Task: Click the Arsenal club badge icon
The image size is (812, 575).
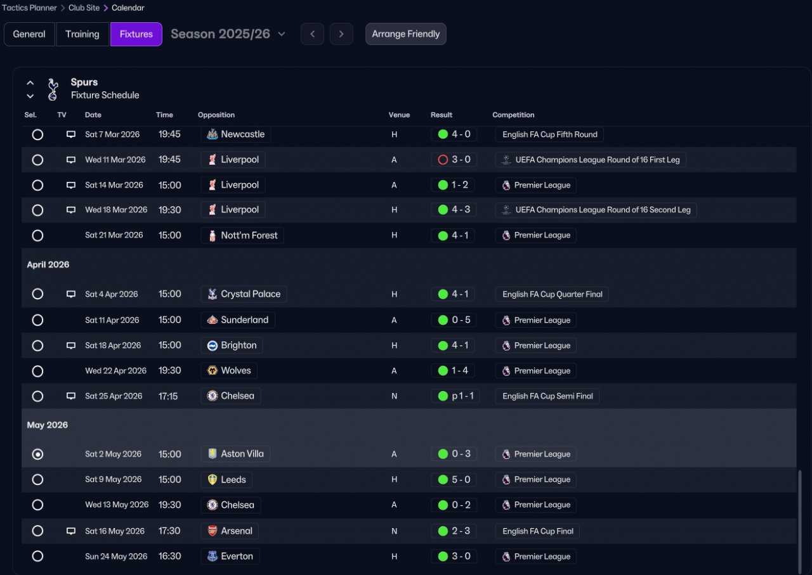Action: tap(213, 531)
